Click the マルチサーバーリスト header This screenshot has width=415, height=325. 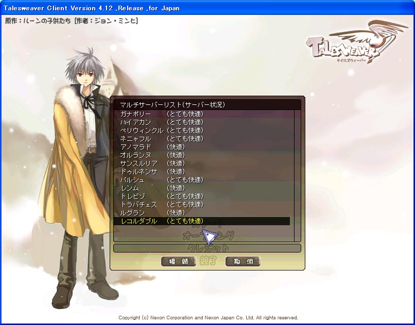[207, 105]
